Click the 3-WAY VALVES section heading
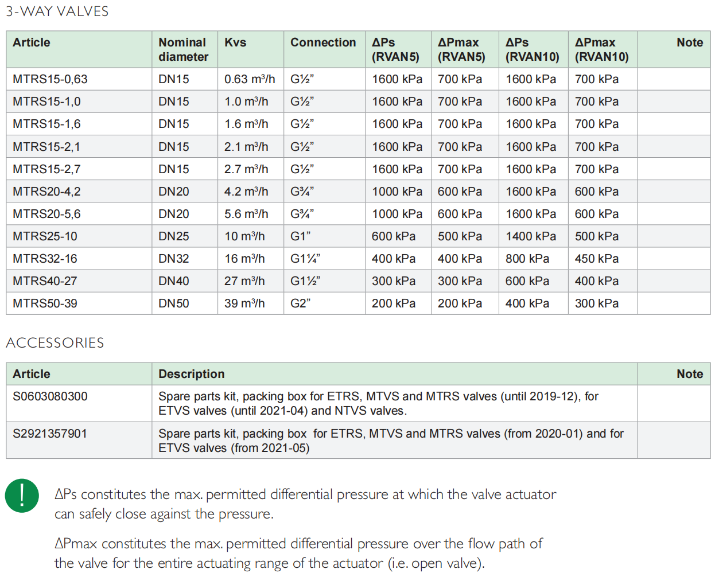 57,11
